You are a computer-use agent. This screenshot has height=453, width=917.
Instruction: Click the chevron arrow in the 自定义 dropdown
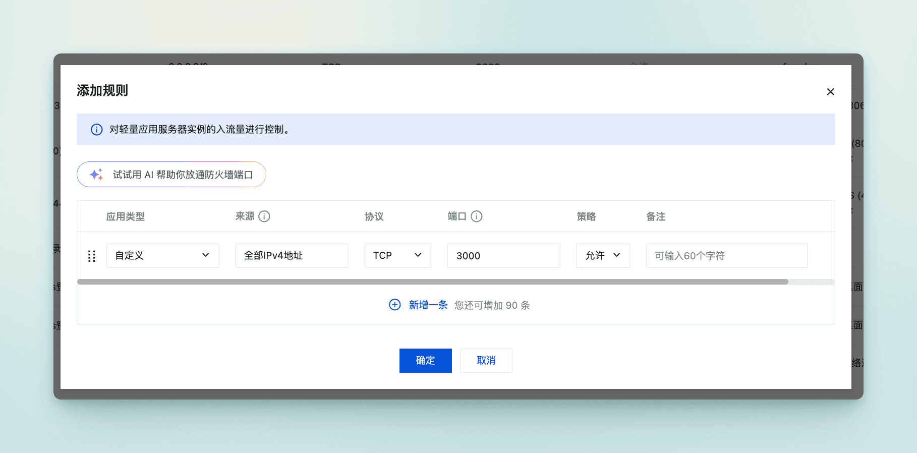[206, 255]
